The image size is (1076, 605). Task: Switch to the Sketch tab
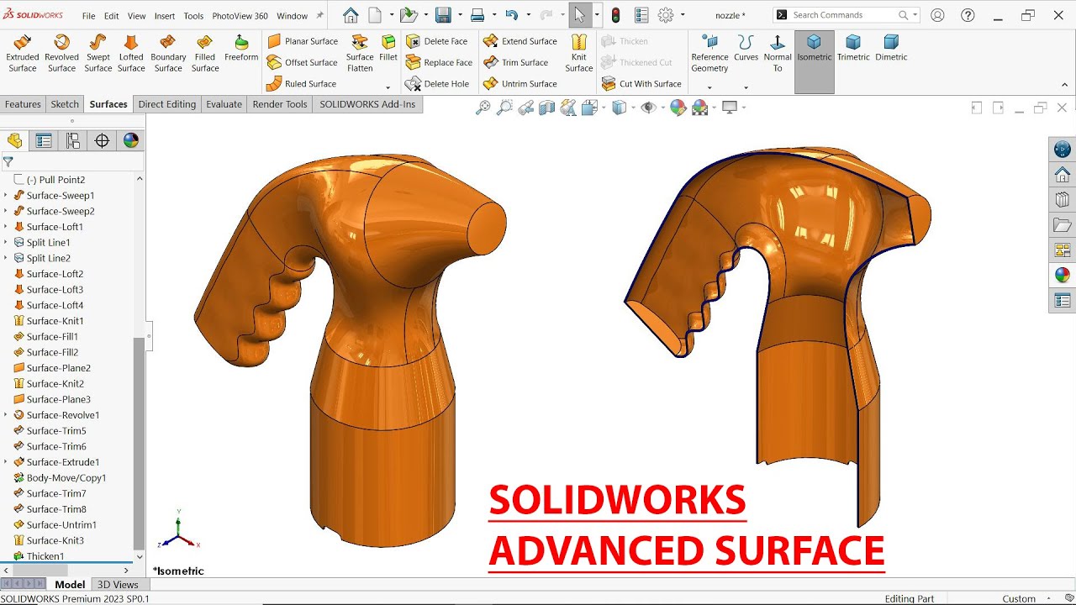[65, 104]
